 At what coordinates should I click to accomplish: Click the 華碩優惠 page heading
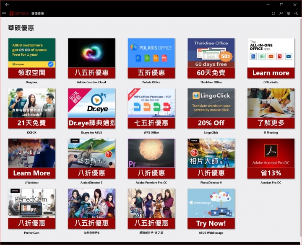[x=21, y=28]
